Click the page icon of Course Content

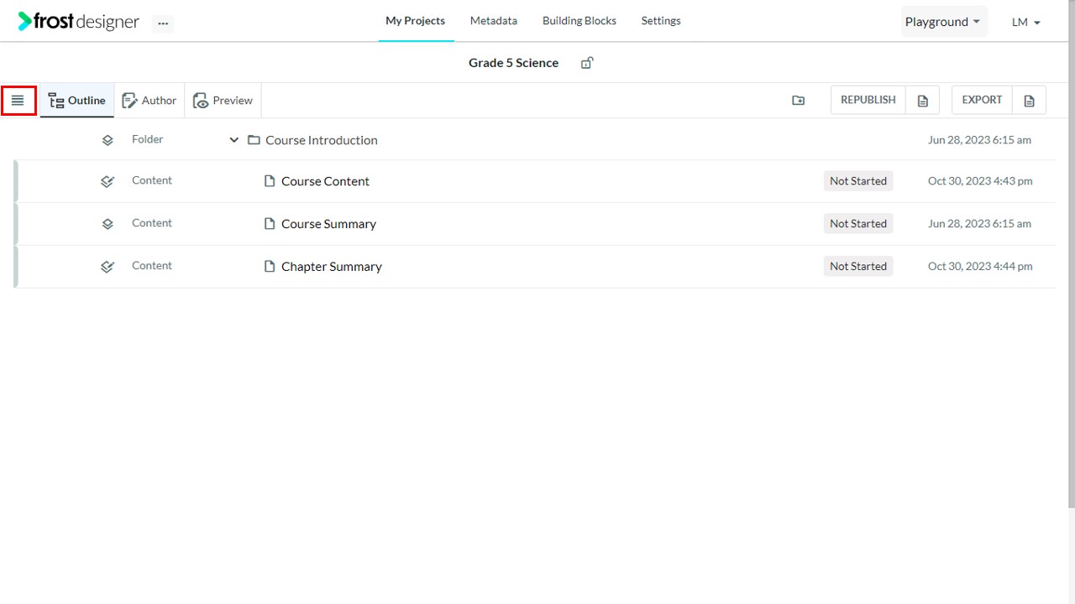click(270, 181)
